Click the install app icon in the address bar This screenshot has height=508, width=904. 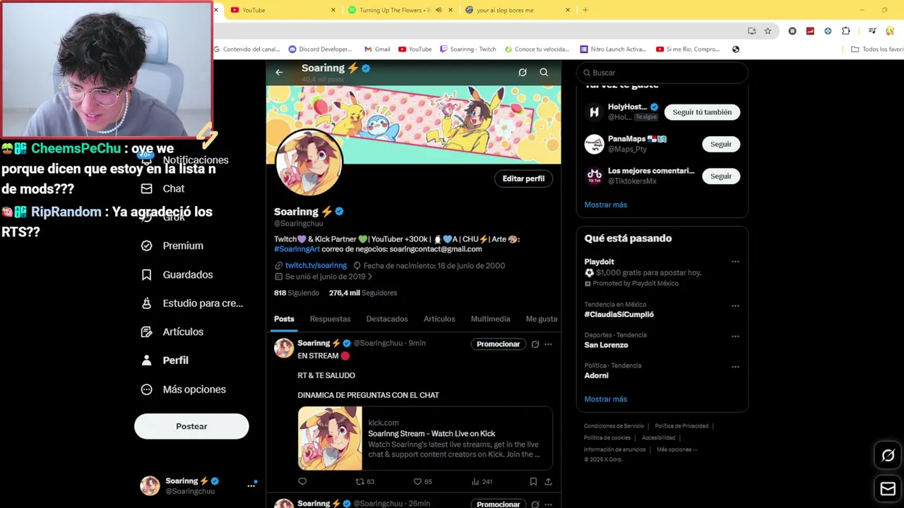[751, 31]
